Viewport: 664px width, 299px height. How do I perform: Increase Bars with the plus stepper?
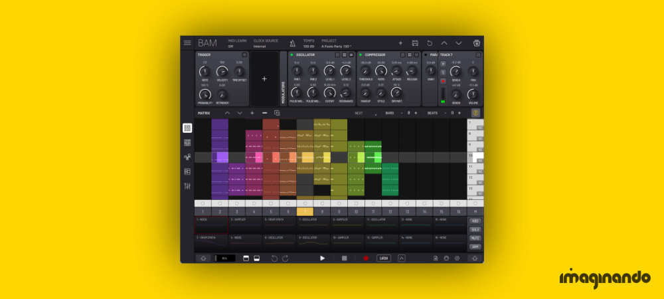click(x=416, y=113)
